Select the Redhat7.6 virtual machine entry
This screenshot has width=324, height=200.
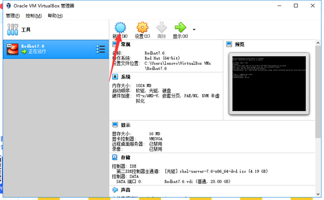[56, 49]
